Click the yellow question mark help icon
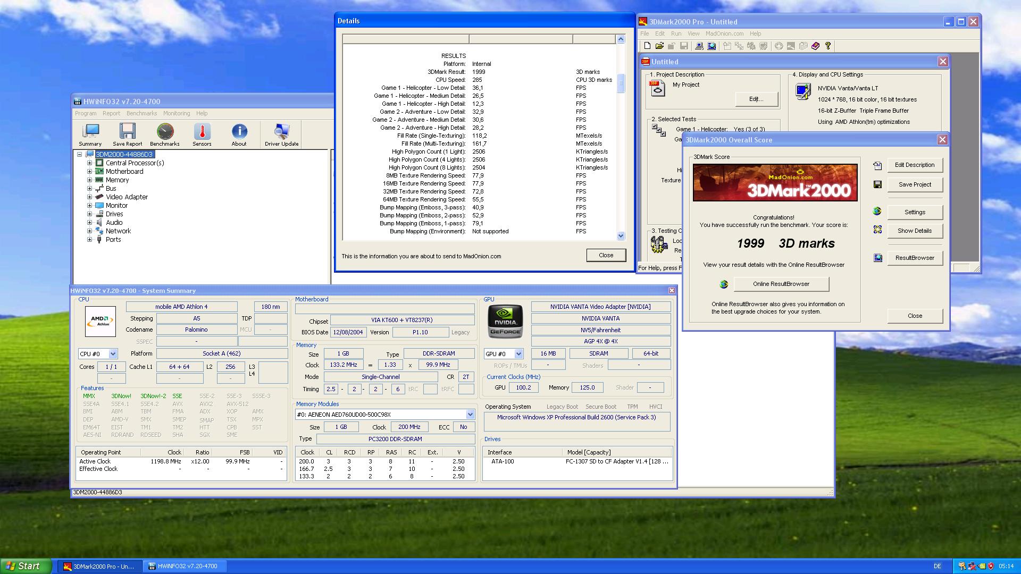The height and width of the screenshot is (574, 1021). (x=828, y=46)
